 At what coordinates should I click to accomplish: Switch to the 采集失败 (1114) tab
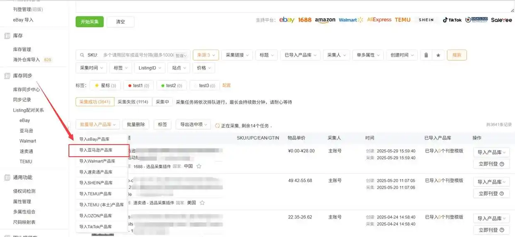133,102
